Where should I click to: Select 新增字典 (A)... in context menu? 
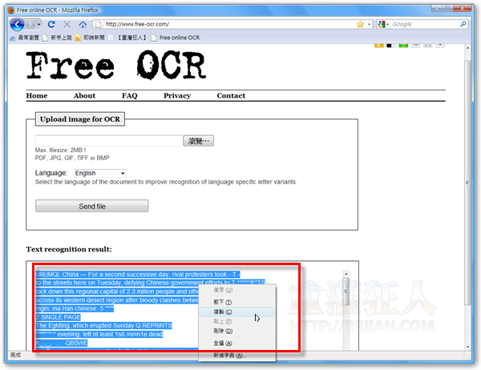point(236,356)
